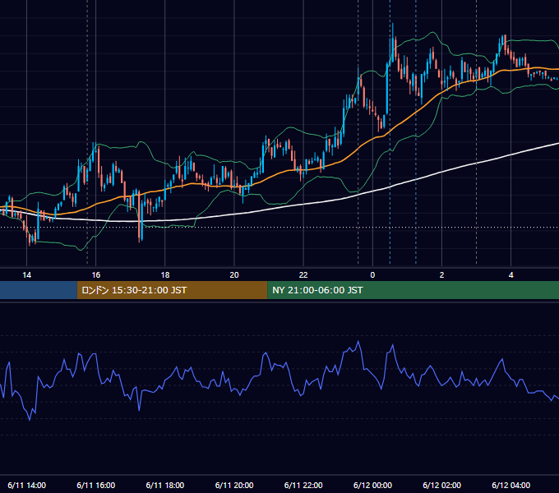
Task: Click the 20 hour axis label
Action: [x=234, y=275]
